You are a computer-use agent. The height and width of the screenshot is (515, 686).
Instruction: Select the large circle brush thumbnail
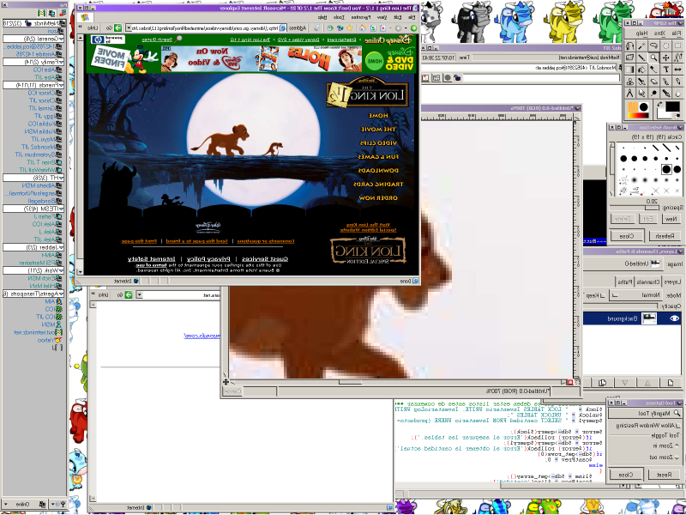tap(666, 169)
